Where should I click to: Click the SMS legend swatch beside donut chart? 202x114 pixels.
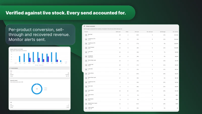pyautogui.click(x=45, y=90)
